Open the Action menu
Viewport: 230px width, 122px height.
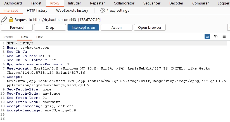(116, 27)
